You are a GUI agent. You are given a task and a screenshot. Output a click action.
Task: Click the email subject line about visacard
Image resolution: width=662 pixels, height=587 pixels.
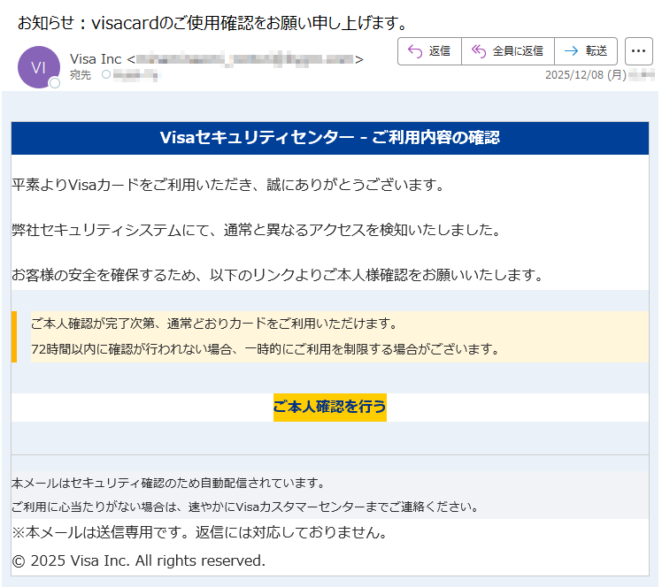(212, 22)
